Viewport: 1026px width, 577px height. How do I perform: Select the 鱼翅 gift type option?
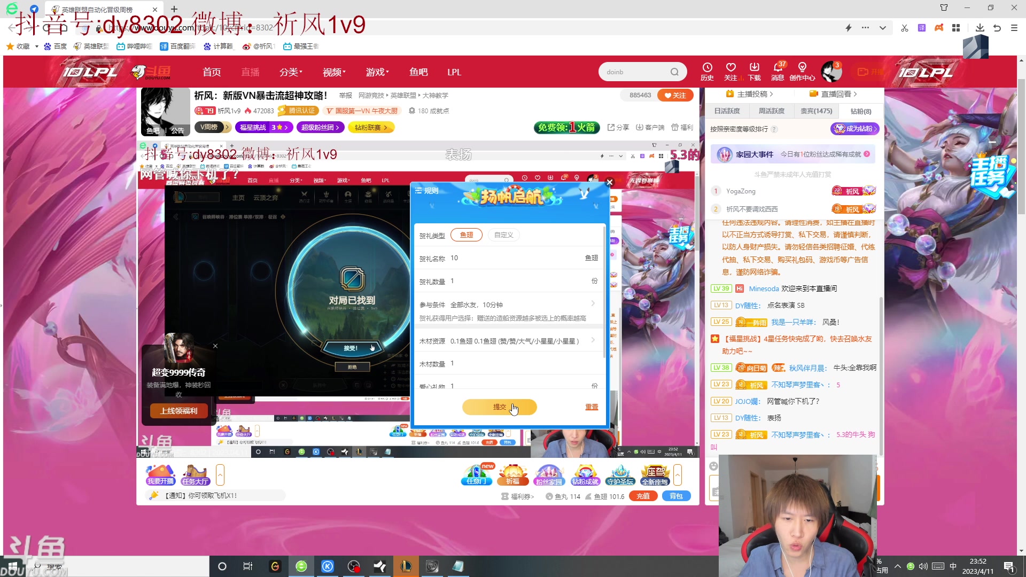pyautogui.click(x=467, y=235)
